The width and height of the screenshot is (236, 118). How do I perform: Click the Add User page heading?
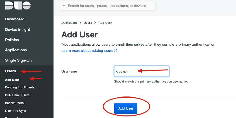[x=80, y=34]
